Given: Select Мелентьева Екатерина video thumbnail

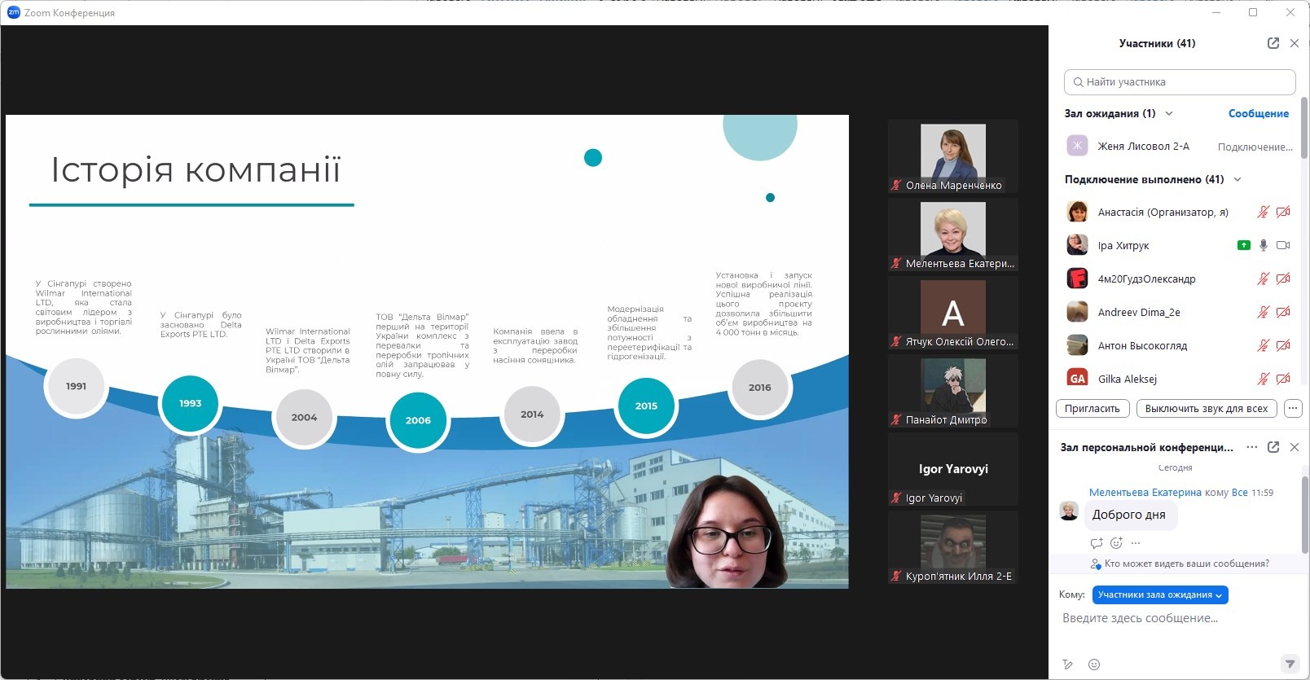Looking at the screenshot, I should (953, 235).
